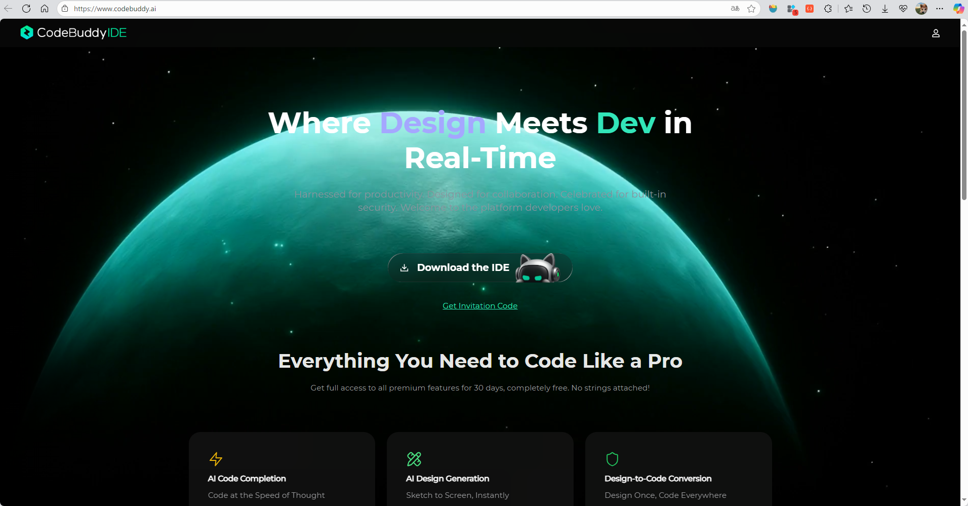Click the CodeBuddy IDE wordmark
968x506 pixels.
pyautogui.click(x=82, y=33)
